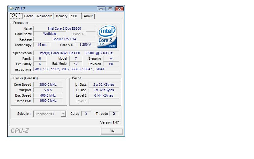Click the Cores count value field

point(86,114)
